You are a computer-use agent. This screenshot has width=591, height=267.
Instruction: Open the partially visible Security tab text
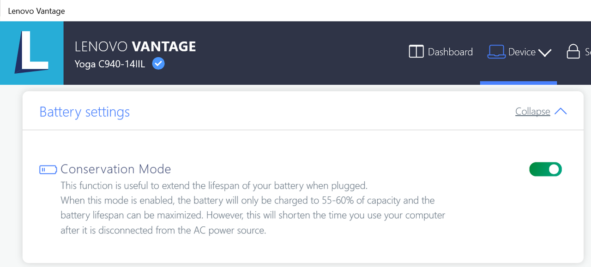(x=588, y=52)
